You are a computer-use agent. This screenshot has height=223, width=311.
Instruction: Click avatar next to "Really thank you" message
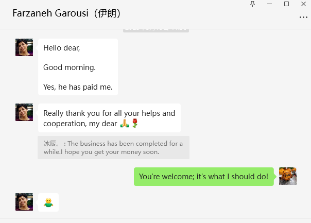click(24, 112)
